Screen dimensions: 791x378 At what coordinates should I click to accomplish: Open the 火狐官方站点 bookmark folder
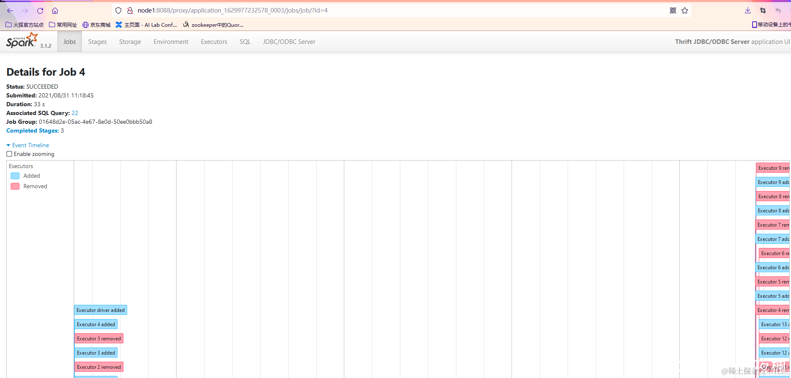(x=25, y=25)
